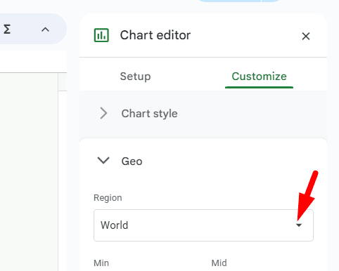The height and width of the screenshot is (271, 339).
Task: Click the Chart editor title text
Action: click(x=155, y=35)
